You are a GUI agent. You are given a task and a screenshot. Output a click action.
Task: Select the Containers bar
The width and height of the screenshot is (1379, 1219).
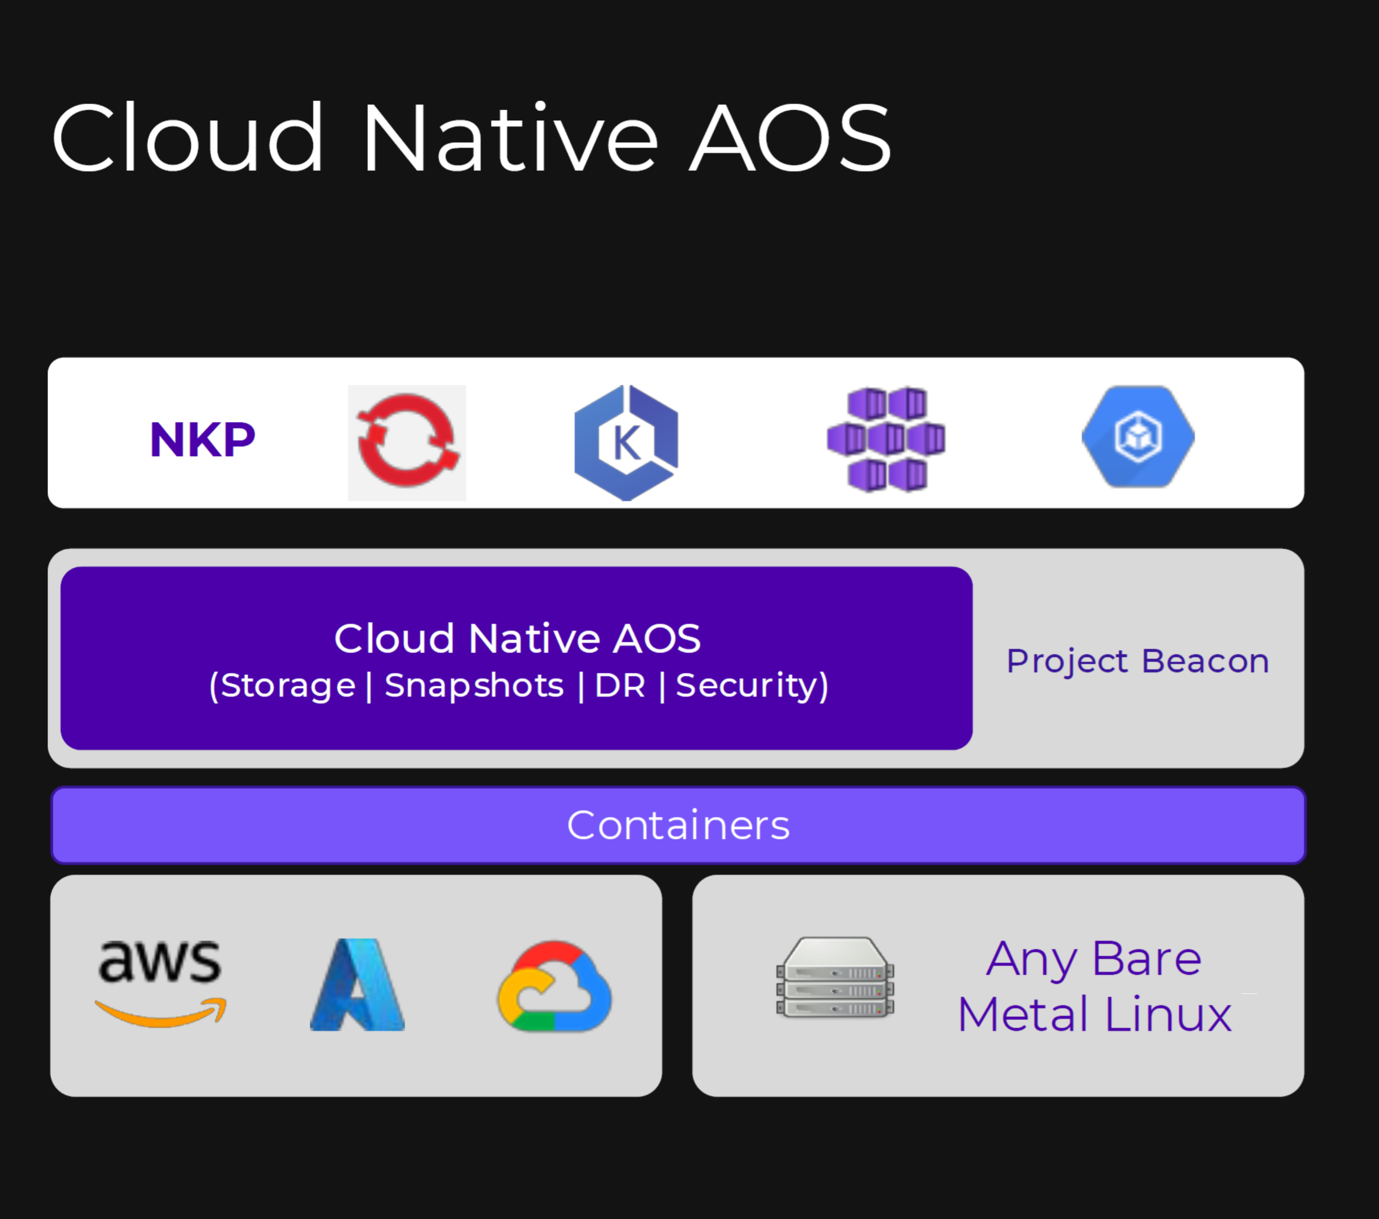[x=678, y=824]
